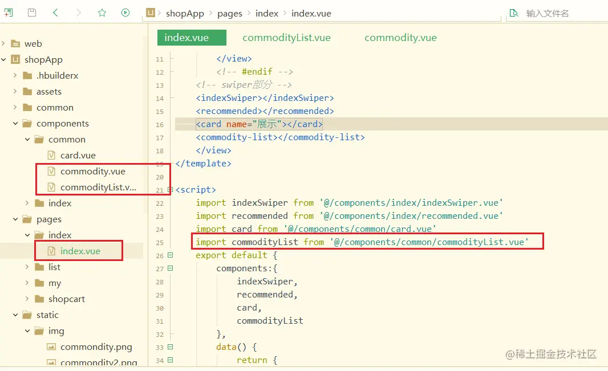Select the common folder under shopApp
This screenshot has height=371, width=608.
coord(55,107)
